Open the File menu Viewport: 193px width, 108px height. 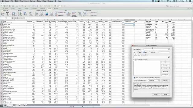click(12, 1)
